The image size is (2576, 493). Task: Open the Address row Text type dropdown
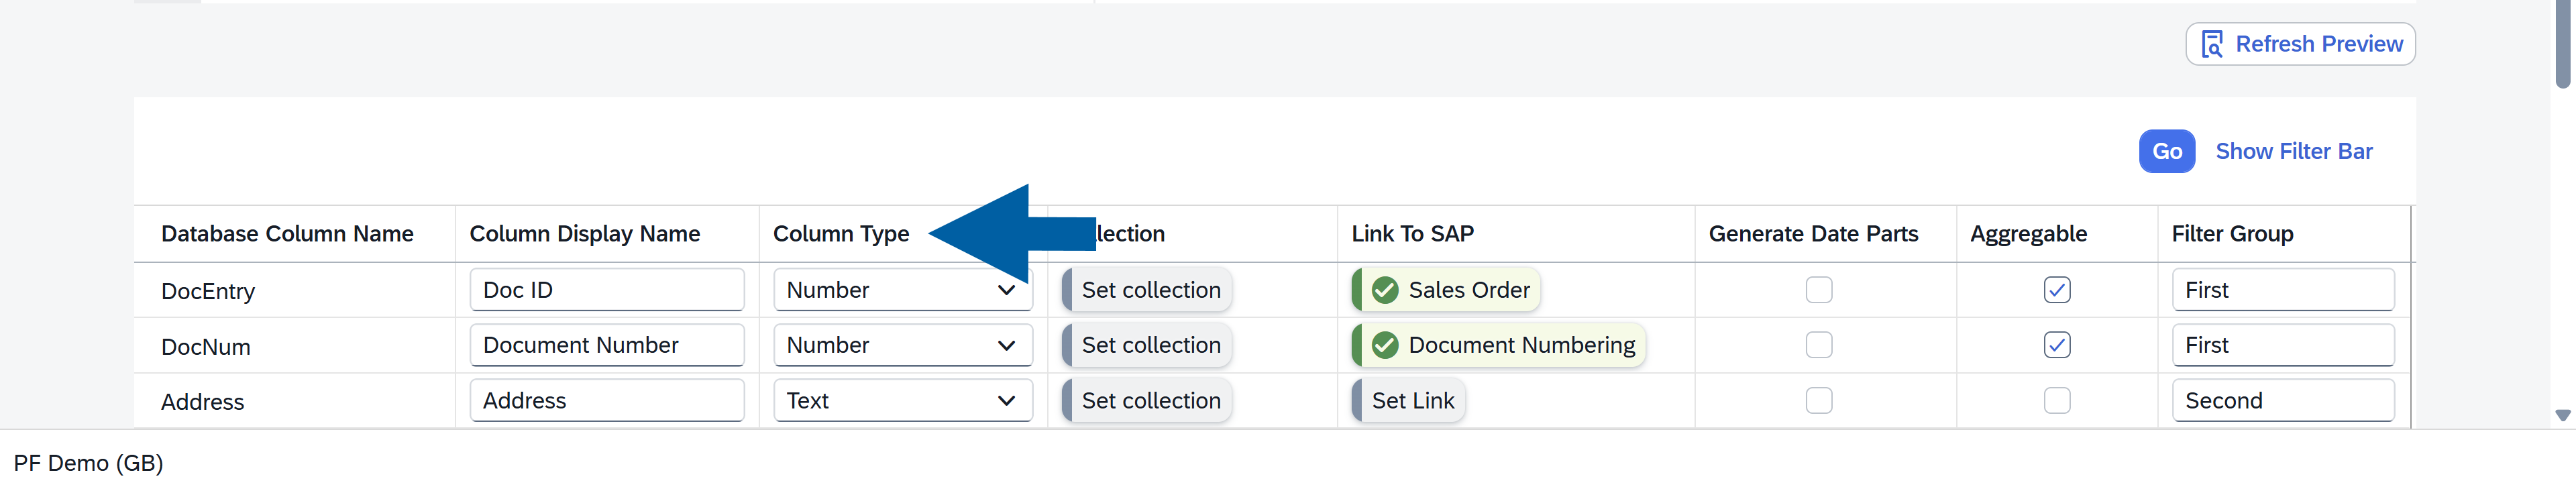[x=902, y=401]
